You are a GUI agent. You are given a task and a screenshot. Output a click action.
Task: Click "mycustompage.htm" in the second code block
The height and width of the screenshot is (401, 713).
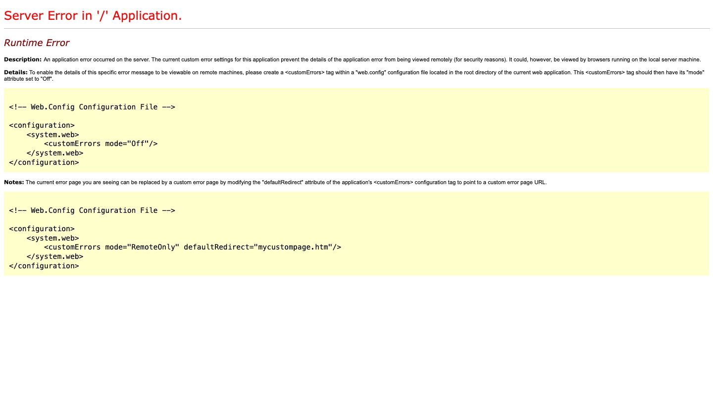tap(294, 247)
